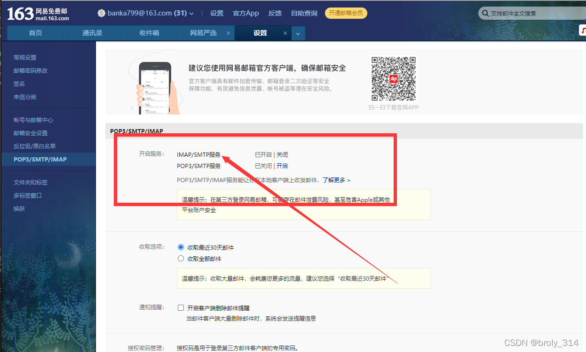Click the 已关闭 status text
This screenshot has width=586, height=352.
click(263, 166)
